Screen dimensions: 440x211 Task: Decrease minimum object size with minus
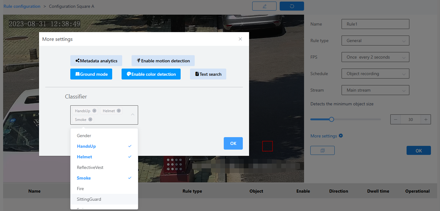[x=396, y=119]
